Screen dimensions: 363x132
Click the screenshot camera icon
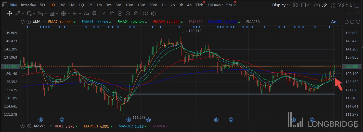click(x=317, y=5)
